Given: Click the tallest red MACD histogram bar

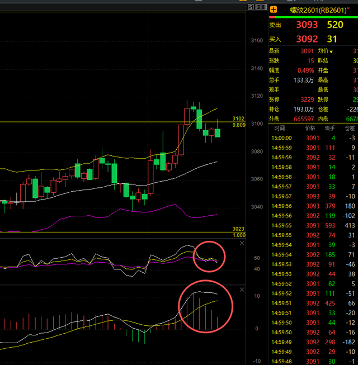Looking at the screenshot, I should [x=193, y=311].
